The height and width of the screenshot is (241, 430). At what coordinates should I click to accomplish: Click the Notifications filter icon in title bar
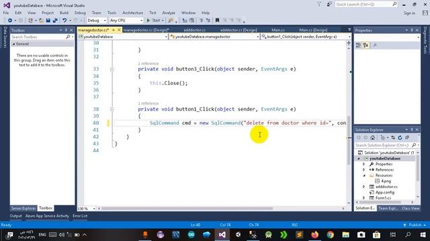tap(319, 5)
